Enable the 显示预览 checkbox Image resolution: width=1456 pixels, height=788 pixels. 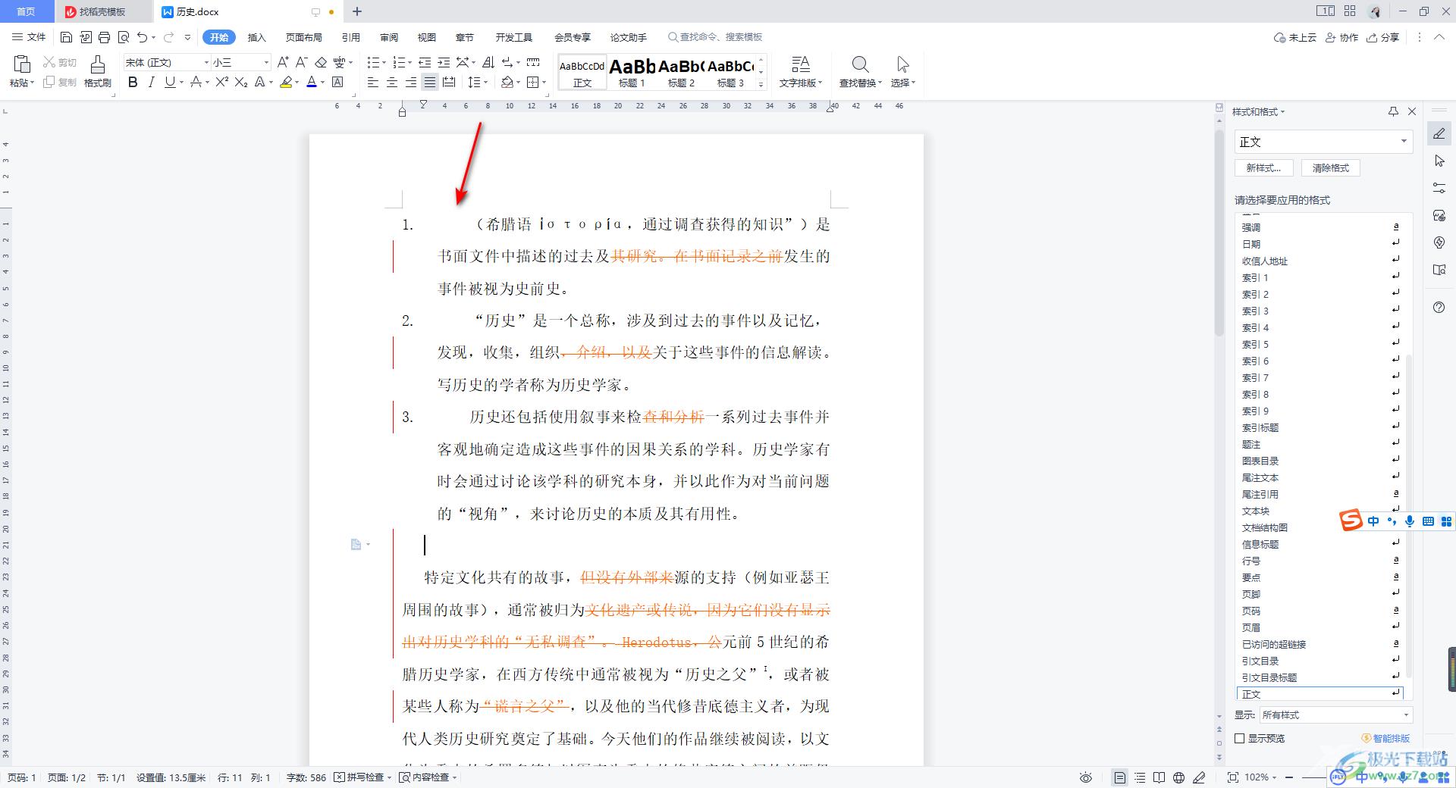click(x=1240, y=738)
